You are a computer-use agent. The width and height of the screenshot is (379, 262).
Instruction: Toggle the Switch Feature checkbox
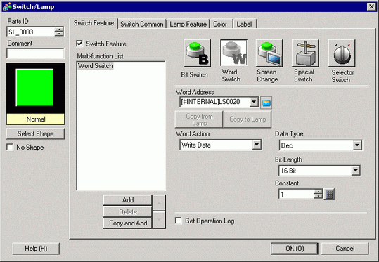79,44
